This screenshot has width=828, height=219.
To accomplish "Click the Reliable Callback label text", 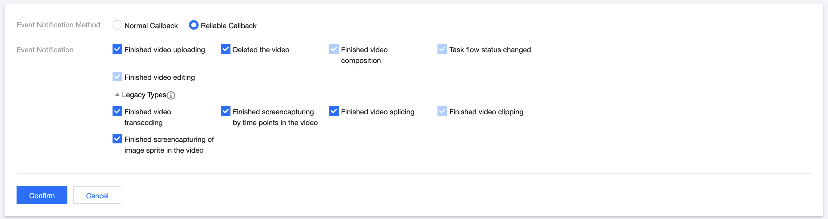I will tap(229, 26).
